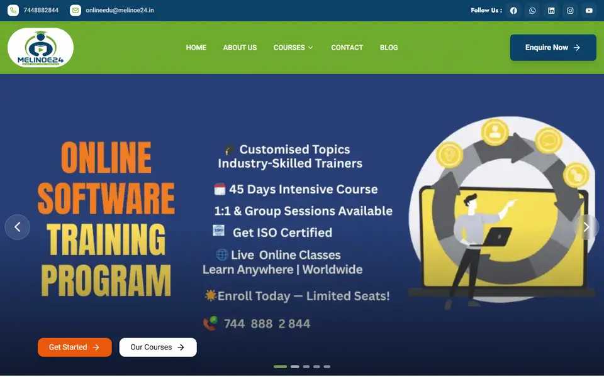Jump to the fourth carousel slide dot

pos(316,367)
